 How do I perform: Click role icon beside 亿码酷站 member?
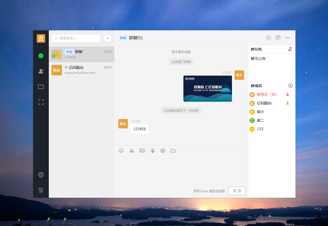288,103
